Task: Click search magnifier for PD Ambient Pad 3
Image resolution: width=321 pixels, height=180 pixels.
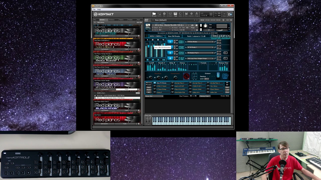Action: (x=215, y=53)
